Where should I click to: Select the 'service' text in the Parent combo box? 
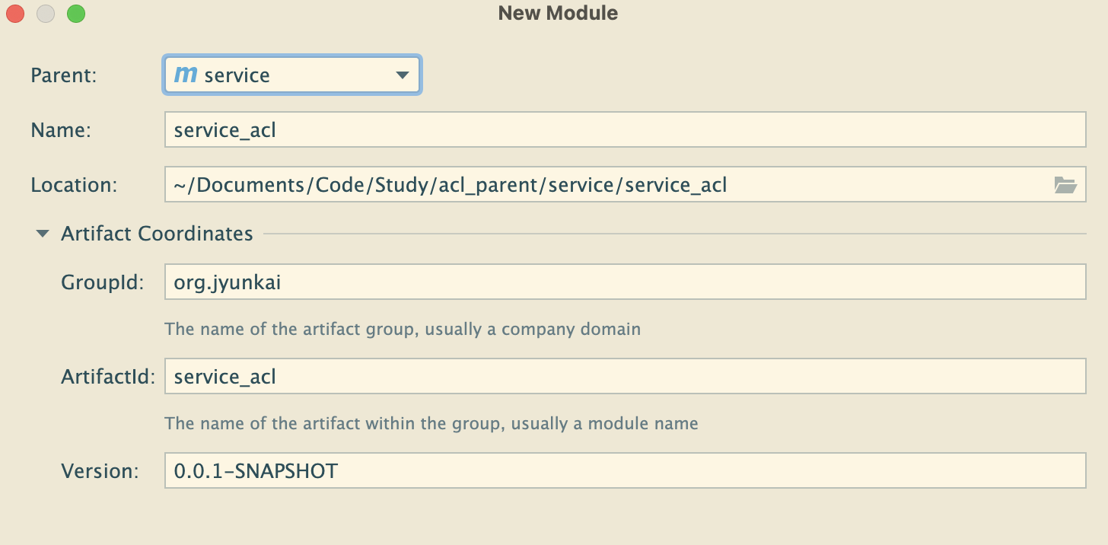point(237,75)
